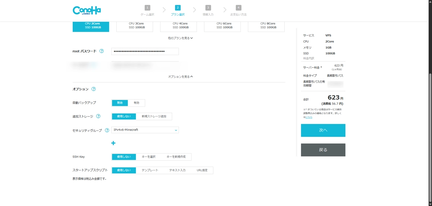Expand 他のプランを見る plan list
The image size is (432, 206).
coord(180,38)
